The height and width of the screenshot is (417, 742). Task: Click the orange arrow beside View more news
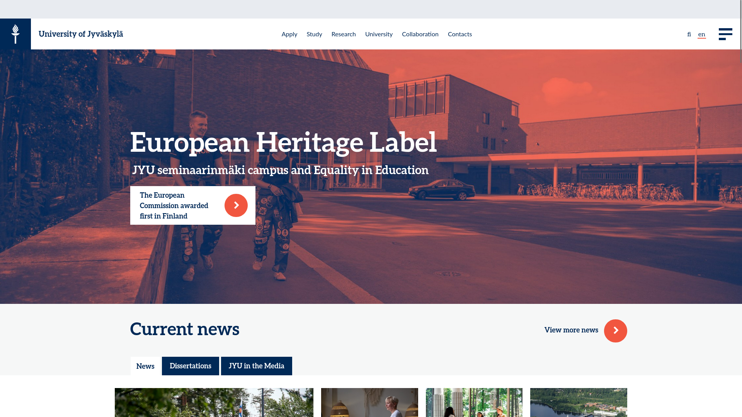616,331
